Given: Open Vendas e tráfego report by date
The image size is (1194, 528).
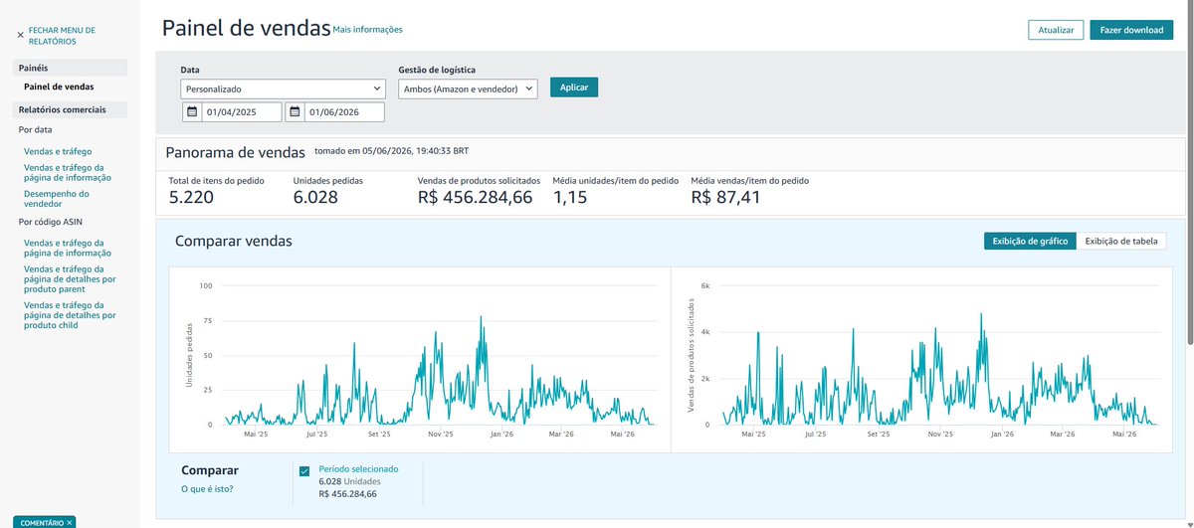Looking at the screenshot, I should tap(58, 151).
